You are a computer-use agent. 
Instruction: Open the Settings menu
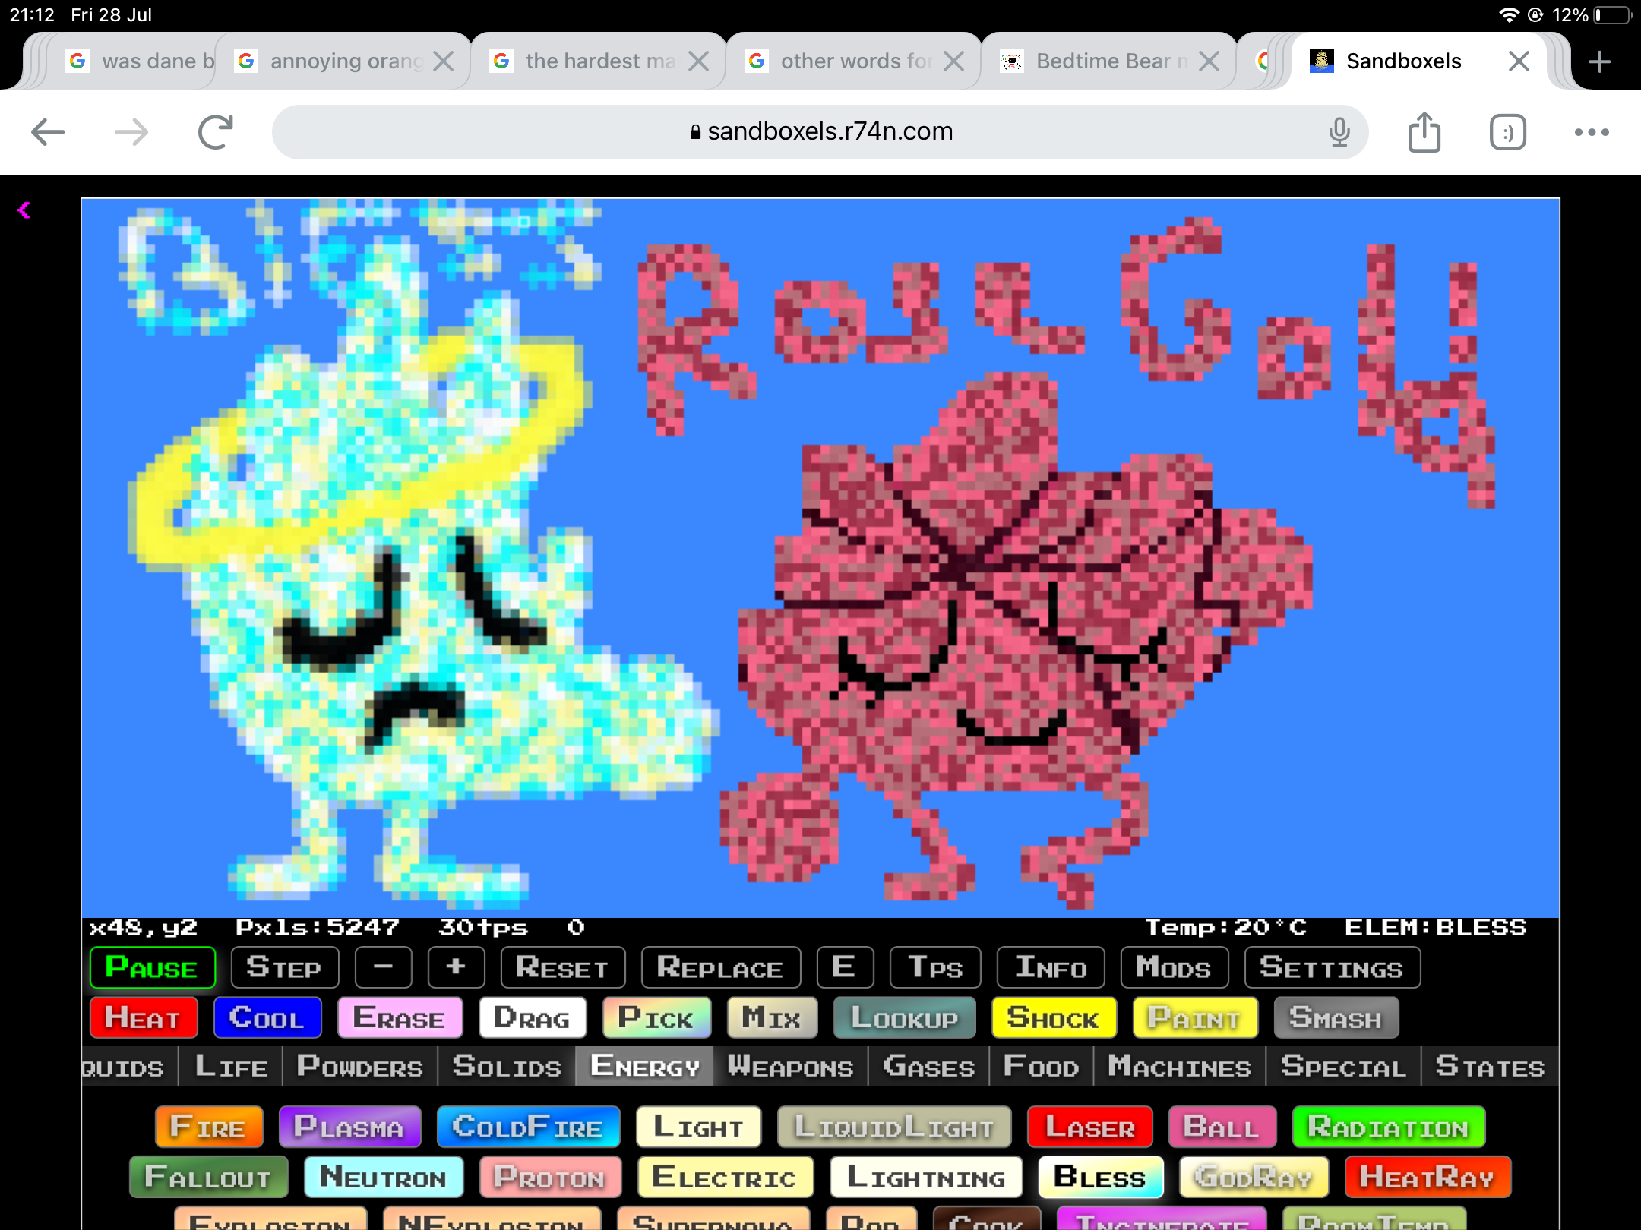tap(1331, 968)
